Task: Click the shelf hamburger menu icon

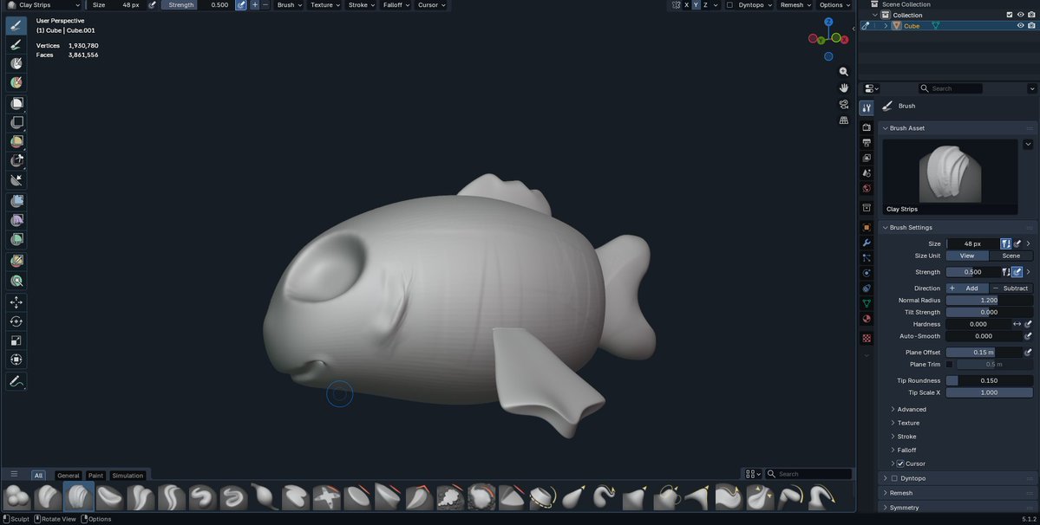Action: [14, 474]
